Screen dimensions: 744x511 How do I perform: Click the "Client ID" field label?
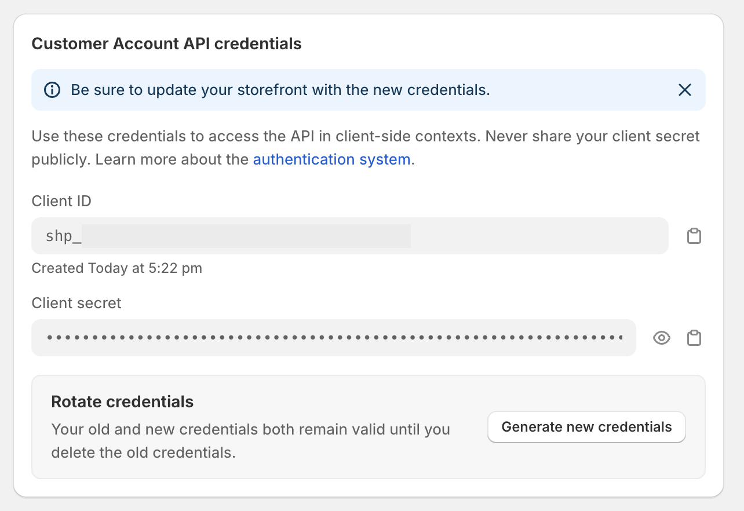pos(61,201)
